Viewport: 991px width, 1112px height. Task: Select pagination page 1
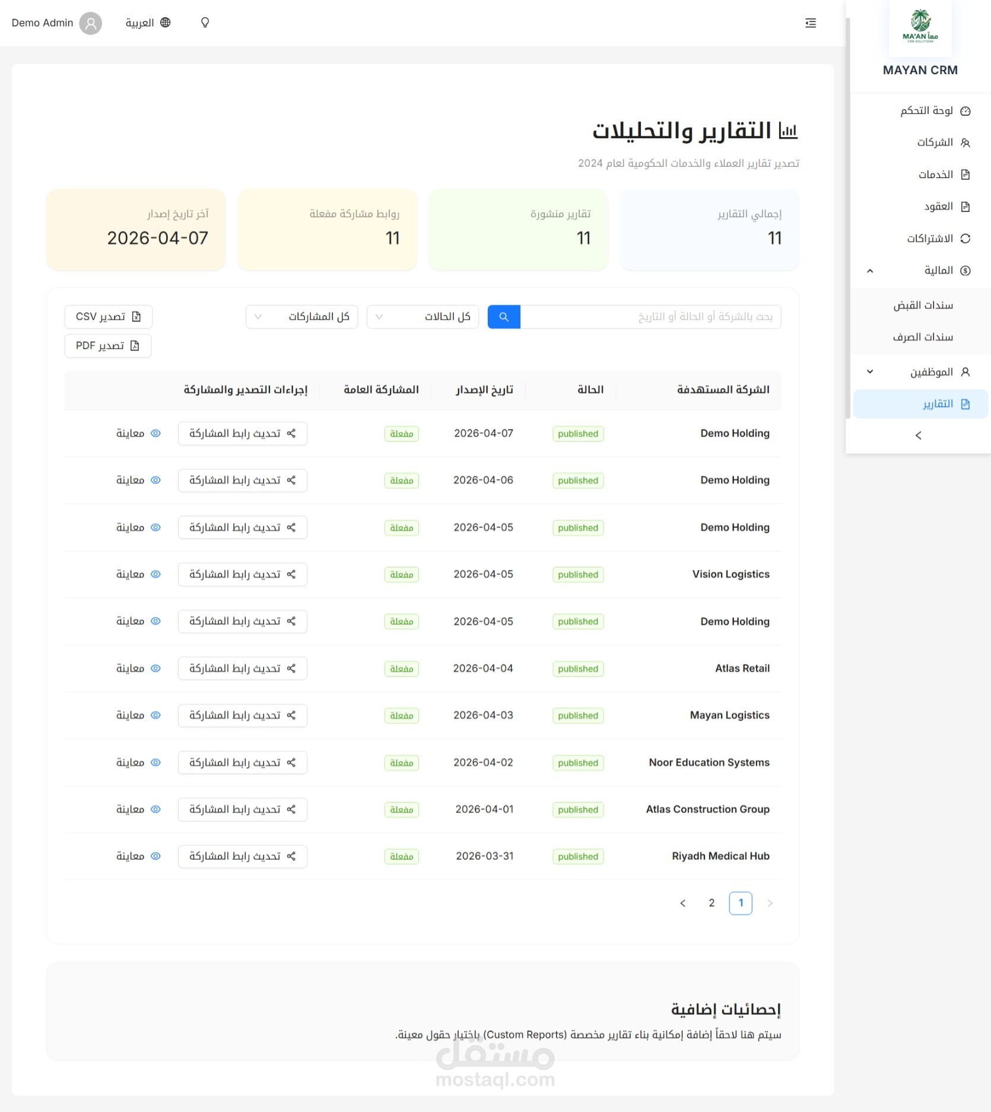741,903
